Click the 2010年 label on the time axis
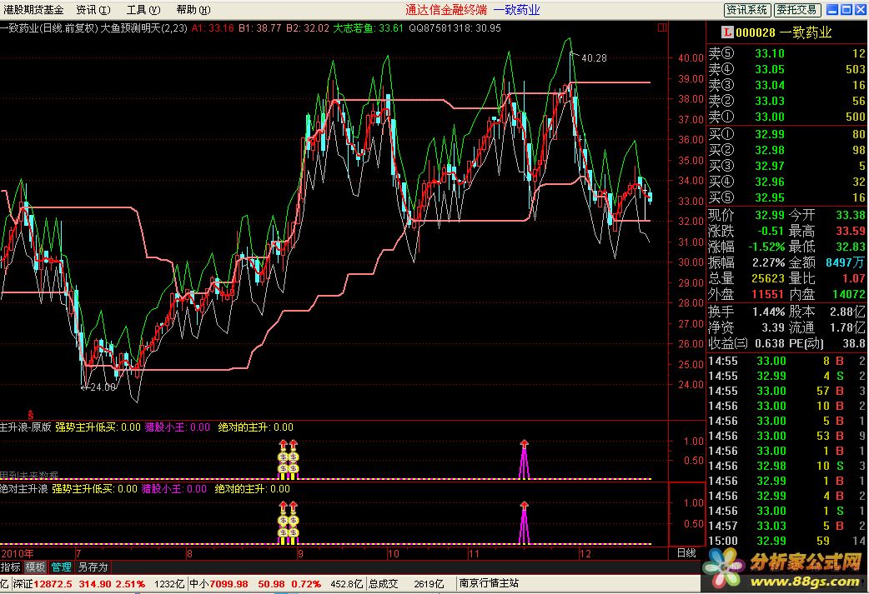 pos(18,553)
